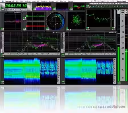The height and width of the screenshot is (113, 128).
Task: Open the SpectraFooX application menu at left
Action: pos(10,1)
